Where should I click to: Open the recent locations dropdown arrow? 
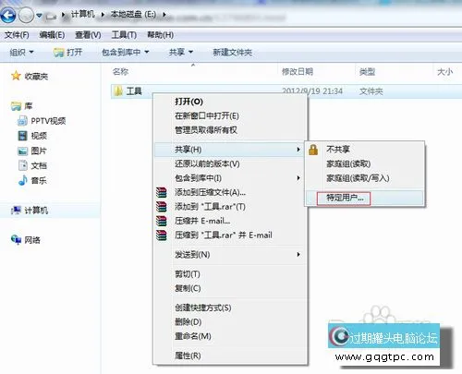pos(39,15)
